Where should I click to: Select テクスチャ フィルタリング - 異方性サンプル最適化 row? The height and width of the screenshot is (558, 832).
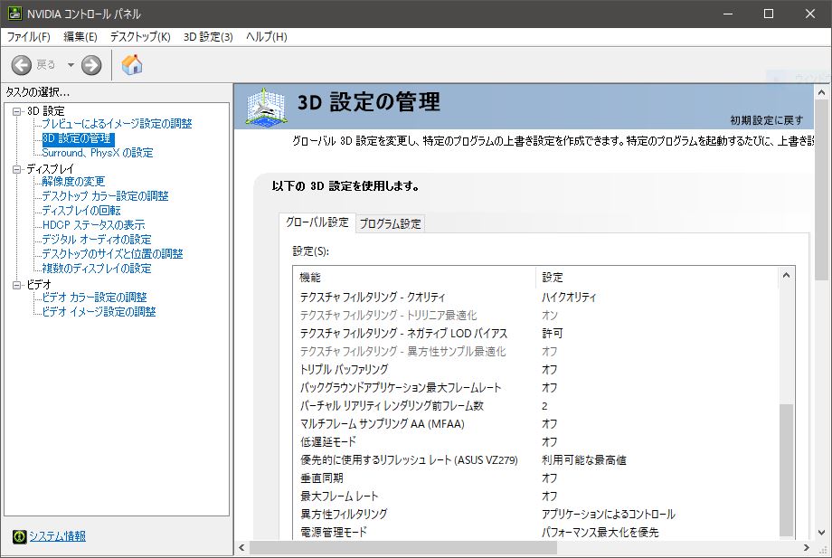534,351
